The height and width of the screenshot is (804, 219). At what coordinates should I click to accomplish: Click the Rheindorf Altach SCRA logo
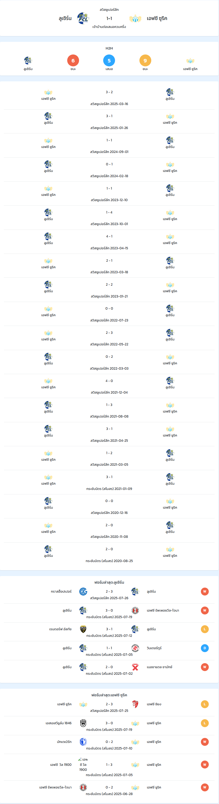point(83,629)
